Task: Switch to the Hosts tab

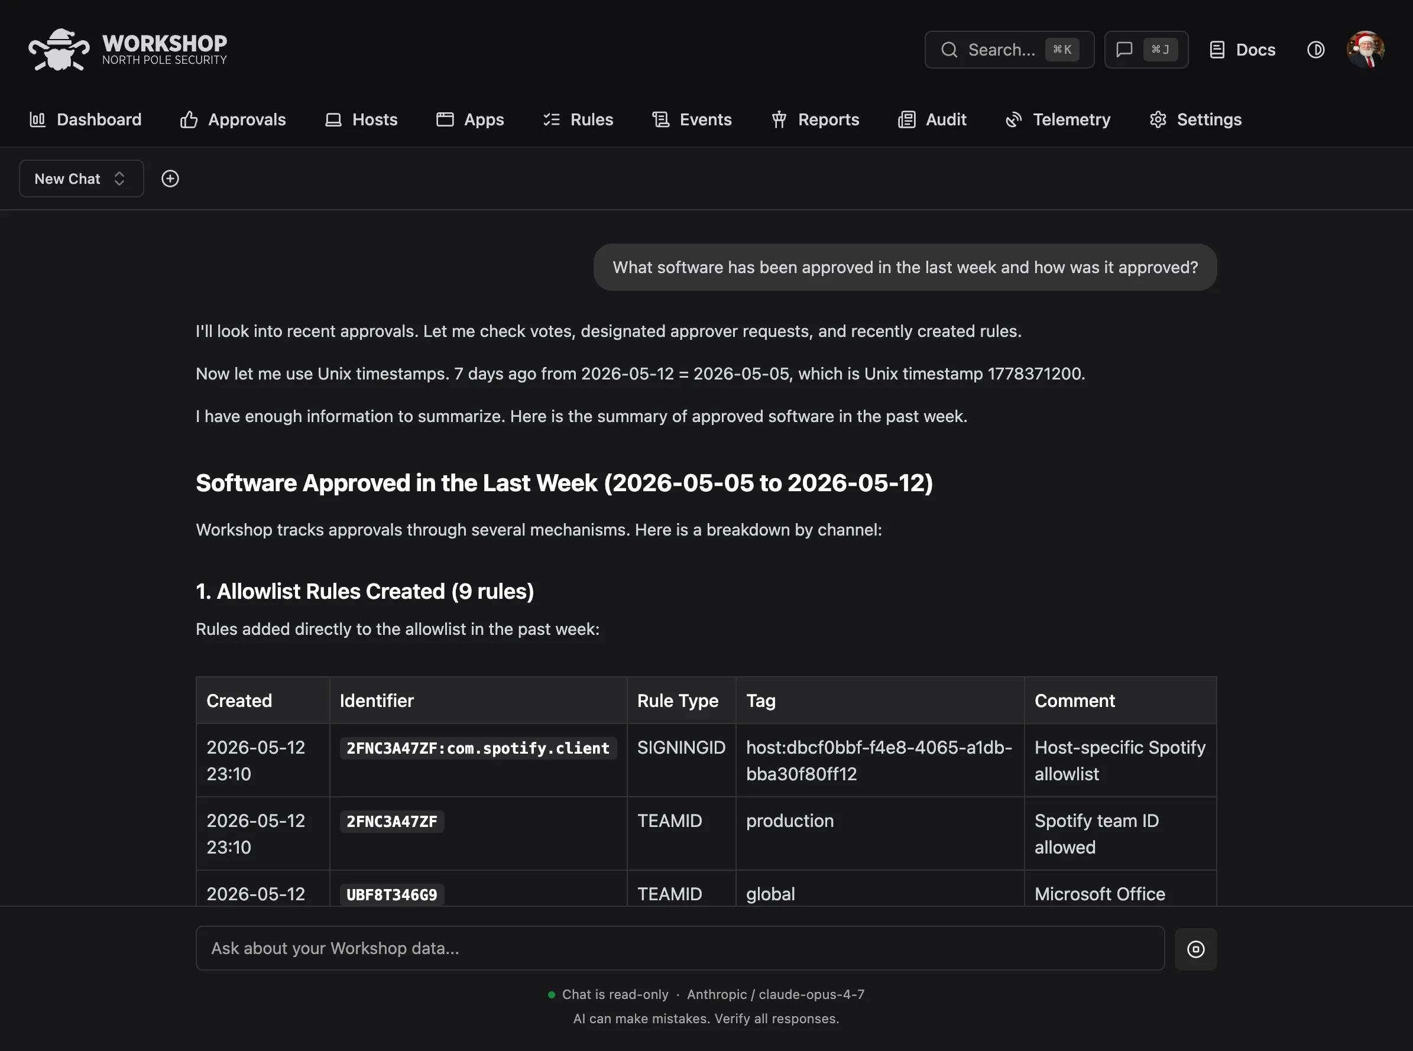Action: tap(361, 119)
